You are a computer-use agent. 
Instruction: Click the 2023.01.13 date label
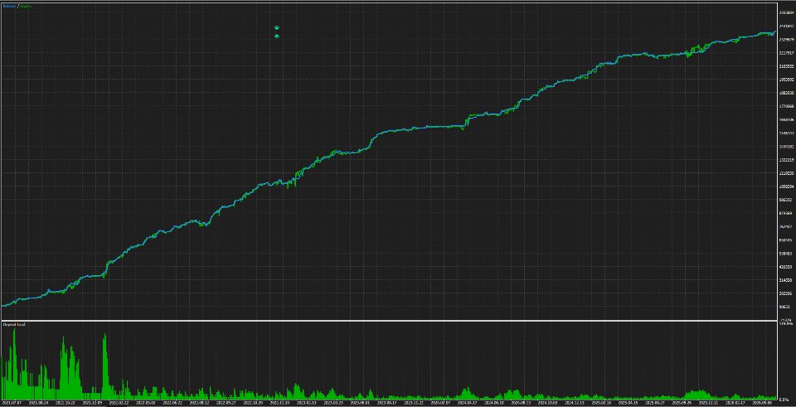click(308, 402)
